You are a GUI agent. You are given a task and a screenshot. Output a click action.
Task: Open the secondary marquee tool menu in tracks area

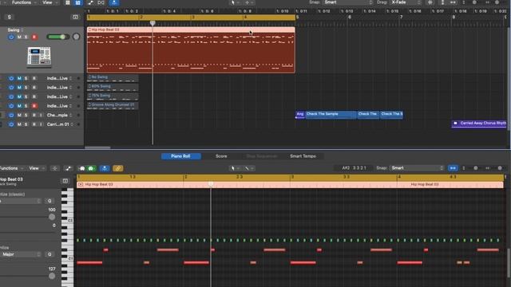tap(249, 2)
